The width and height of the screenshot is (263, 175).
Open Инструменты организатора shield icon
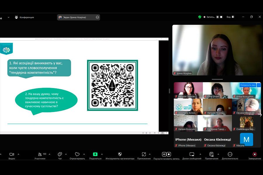[120, 154]
